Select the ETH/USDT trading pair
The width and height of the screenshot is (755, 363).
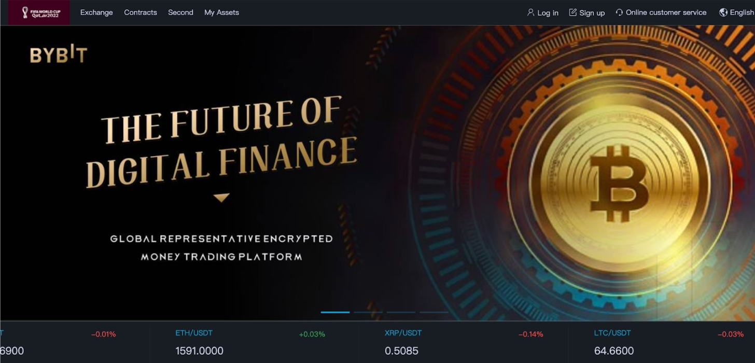194,333
